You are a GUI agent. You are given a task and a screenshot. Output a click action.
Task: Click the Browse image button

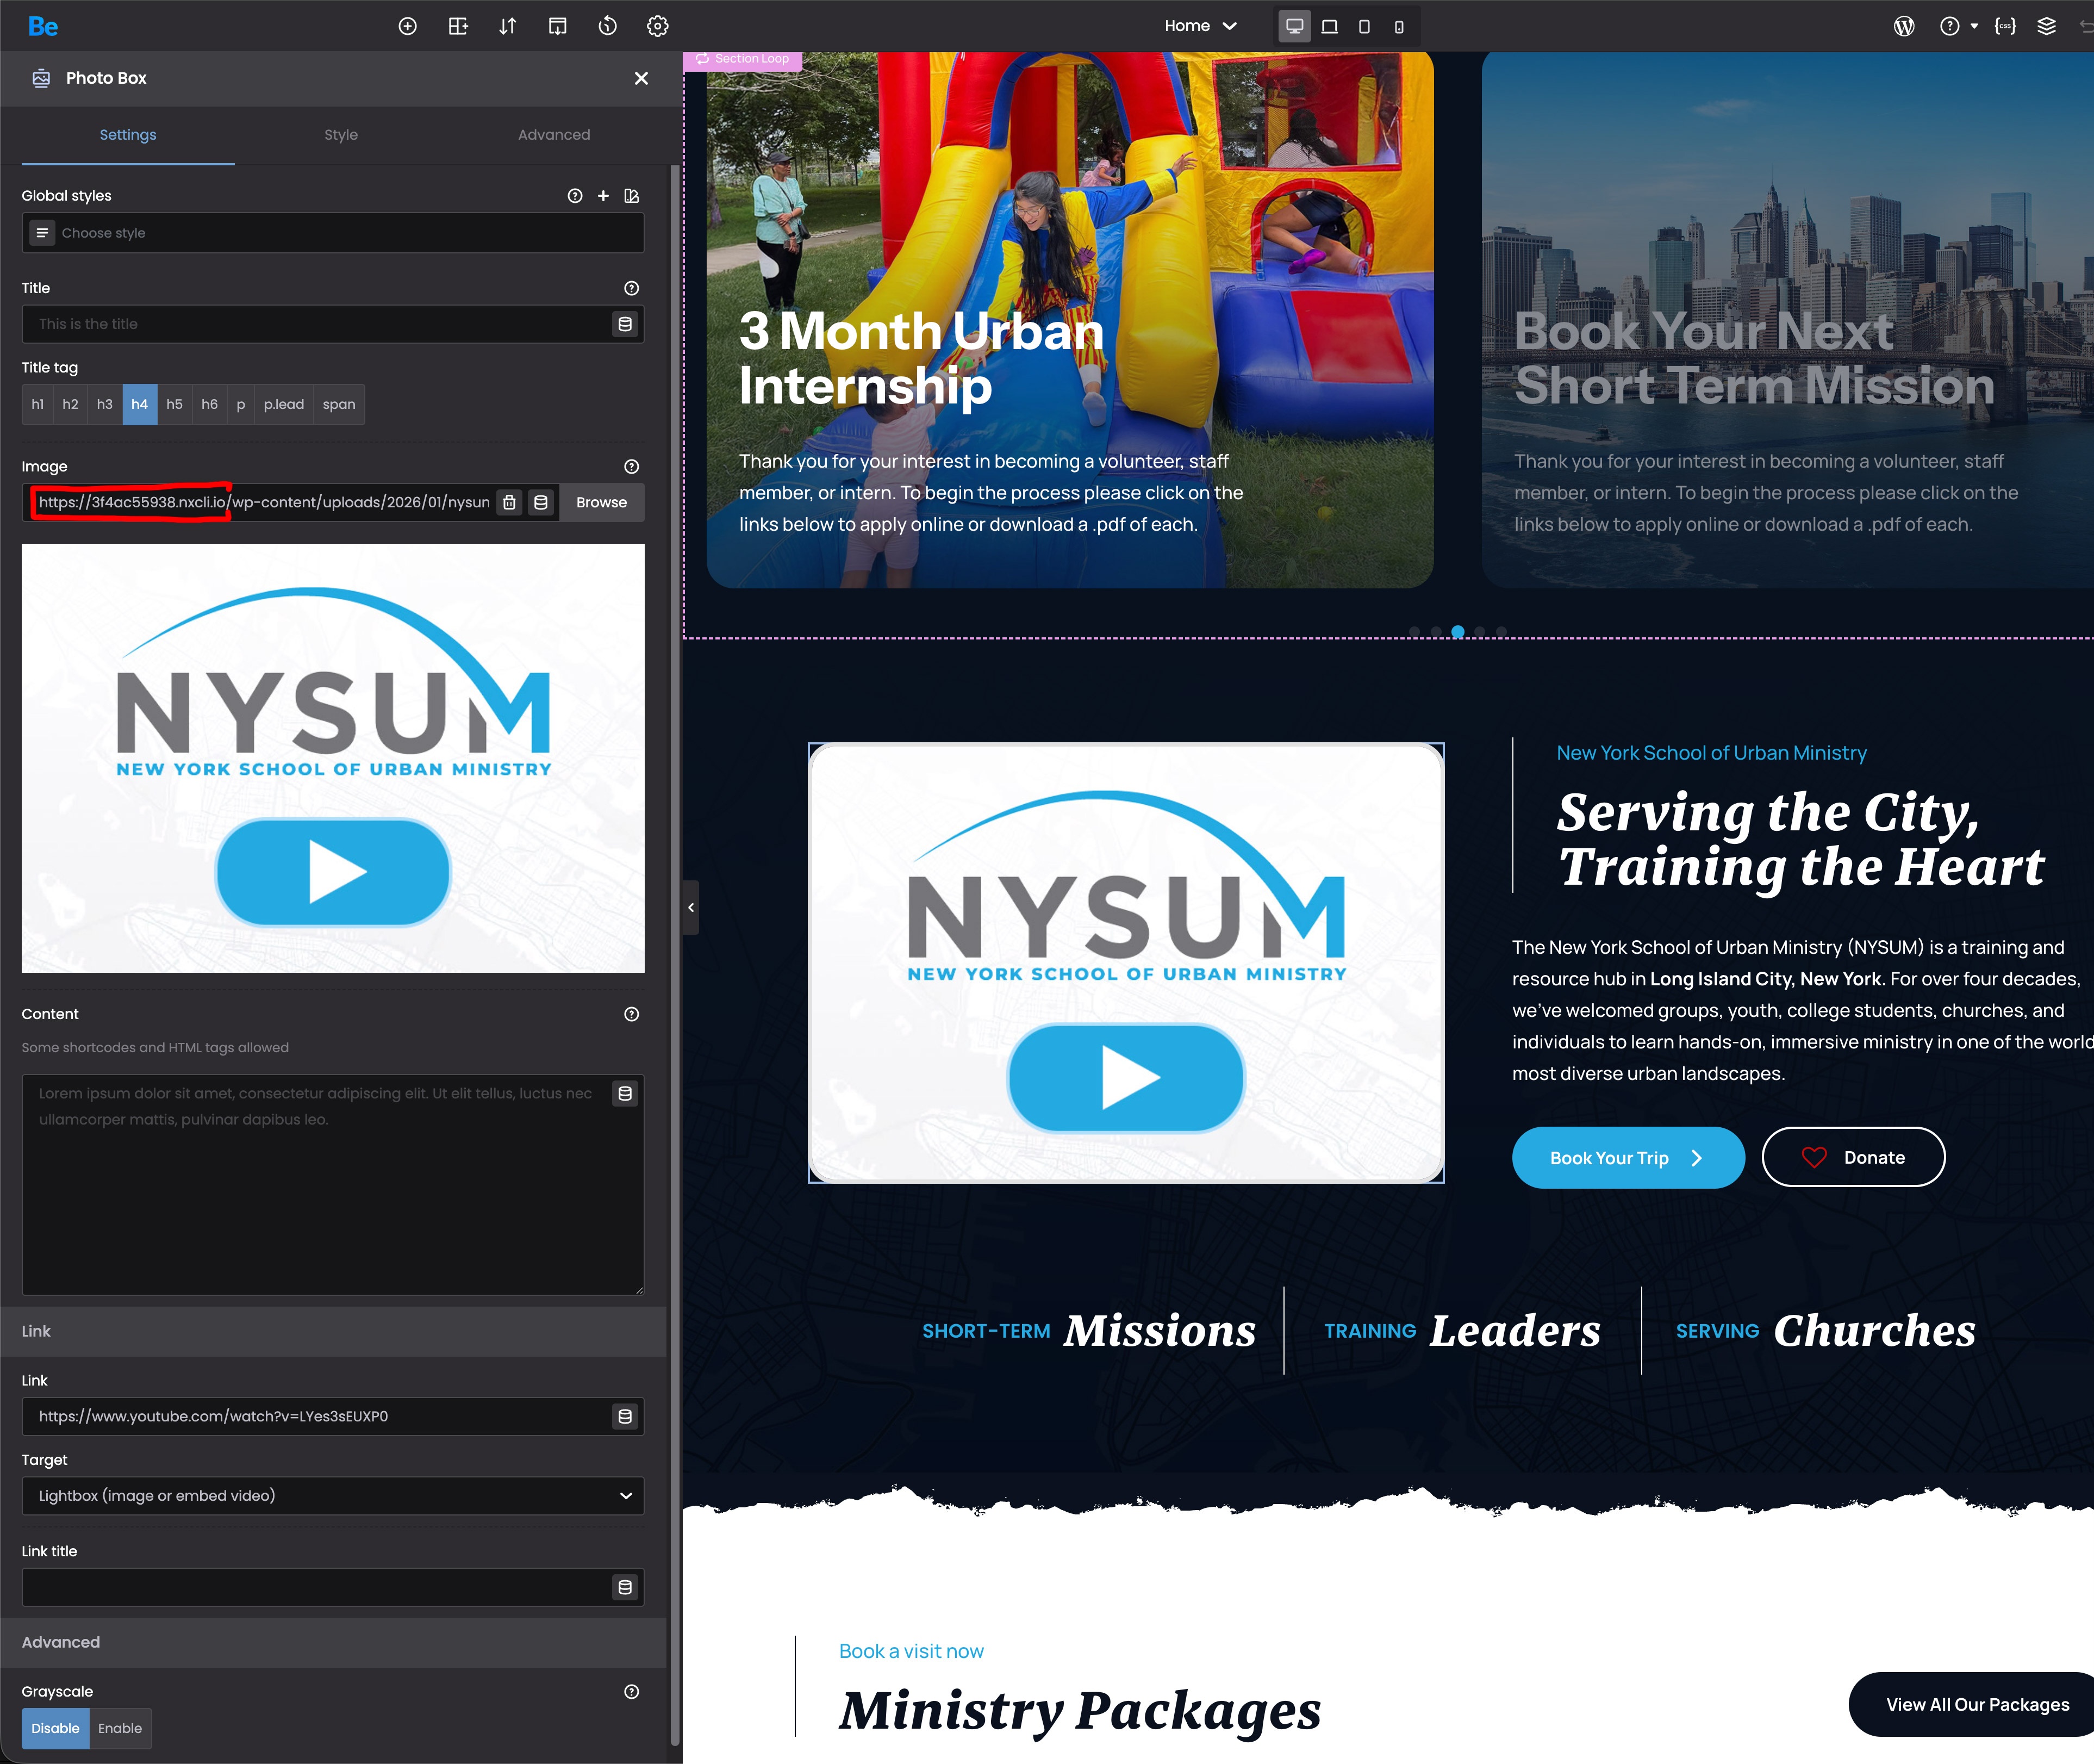[x=601, y=502]
